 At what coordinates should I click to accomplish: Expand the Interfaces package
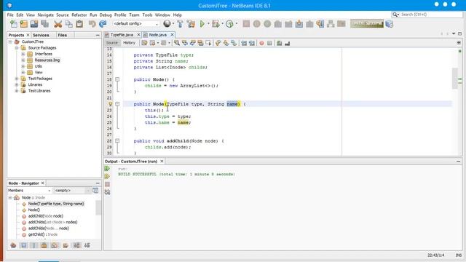pyautogui.click(x=23, y=54)
